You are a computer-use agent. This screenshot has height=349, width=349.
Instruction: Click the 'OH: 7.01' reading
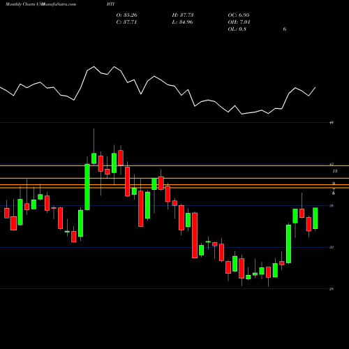(239, 22)
